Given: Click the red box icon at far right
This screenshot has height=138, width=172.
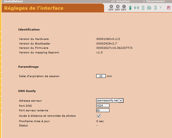Looking at the screenshot, I should 168,8.
